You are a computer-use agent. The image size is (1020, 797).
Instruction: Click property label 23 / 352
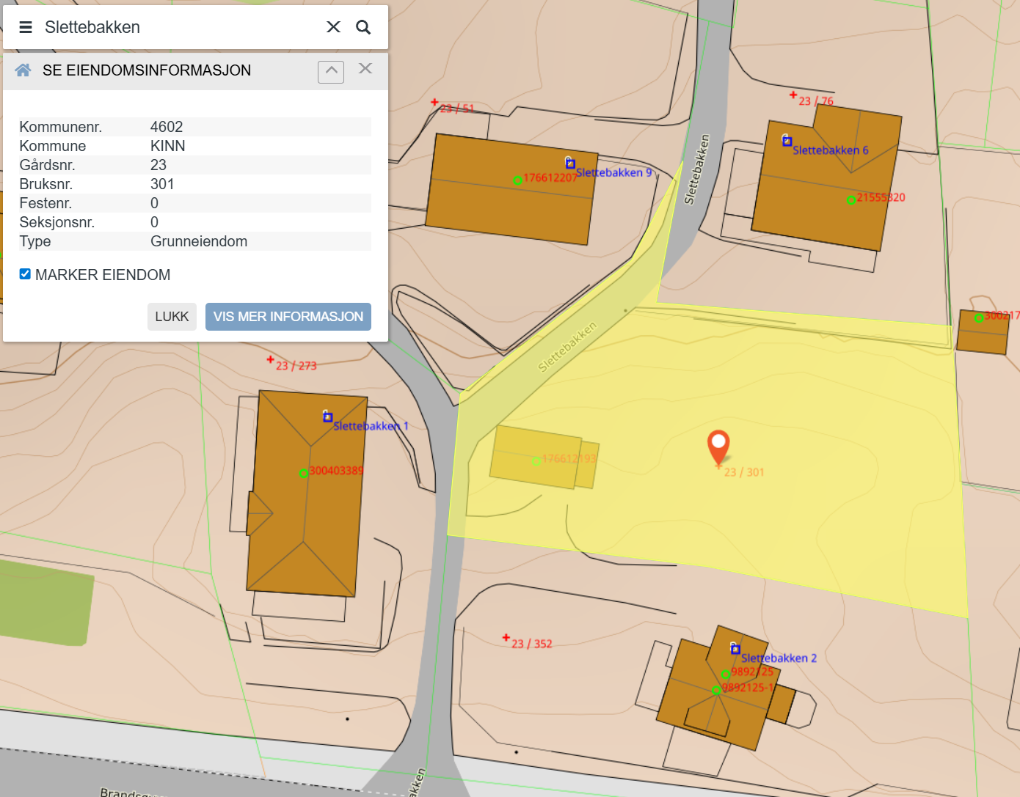[531, 644]
